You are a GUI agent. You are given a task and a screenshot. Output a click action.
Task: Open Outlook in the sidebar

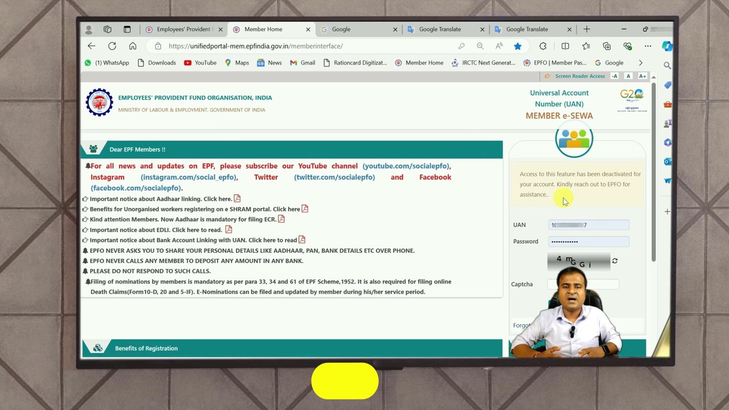point(667,162)
